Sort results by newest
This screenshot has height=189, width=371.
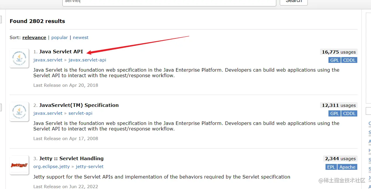pyautogui.click(x=81, y=38)
